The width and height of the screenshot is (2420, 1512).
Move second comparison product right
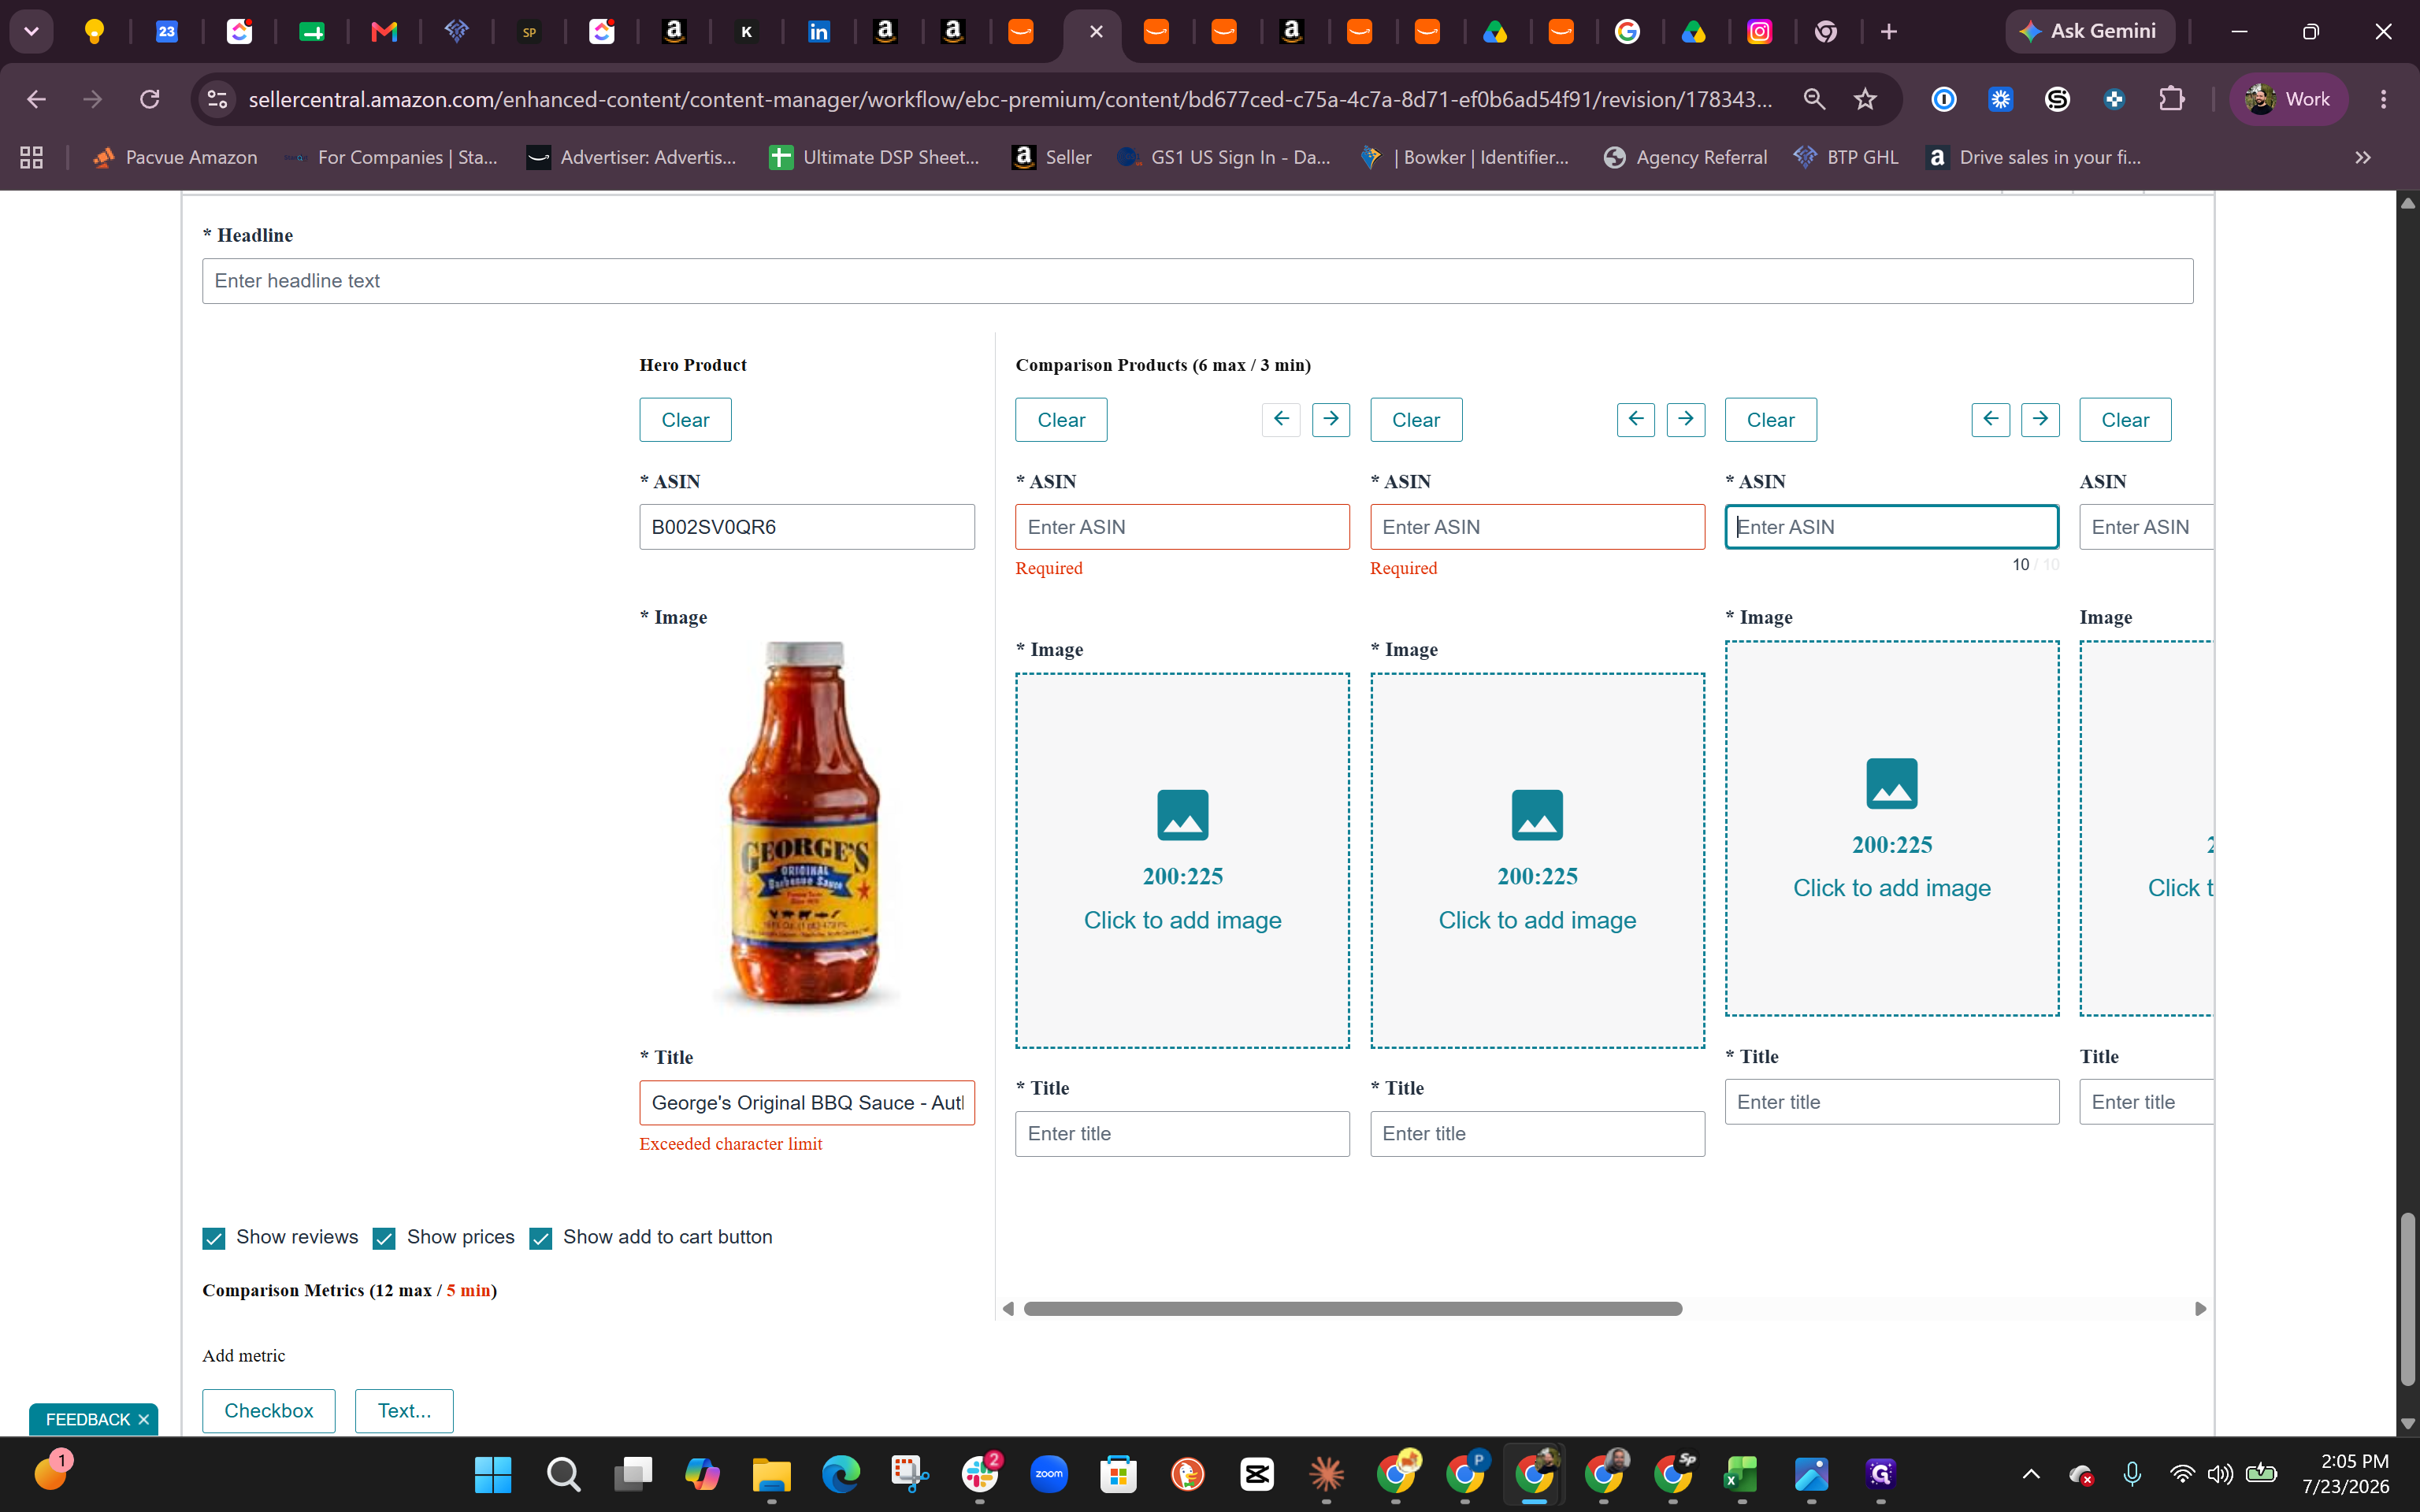click(x=1686, y=419)
